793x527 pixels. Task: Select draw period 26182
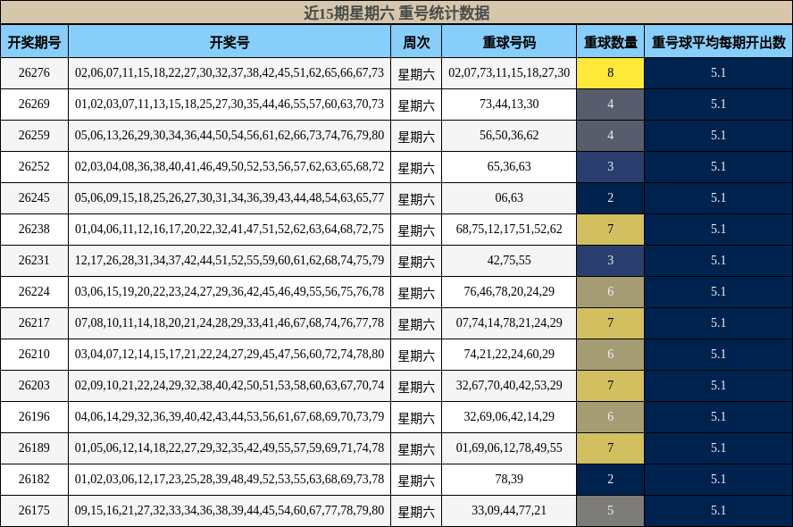click(35, 480)
